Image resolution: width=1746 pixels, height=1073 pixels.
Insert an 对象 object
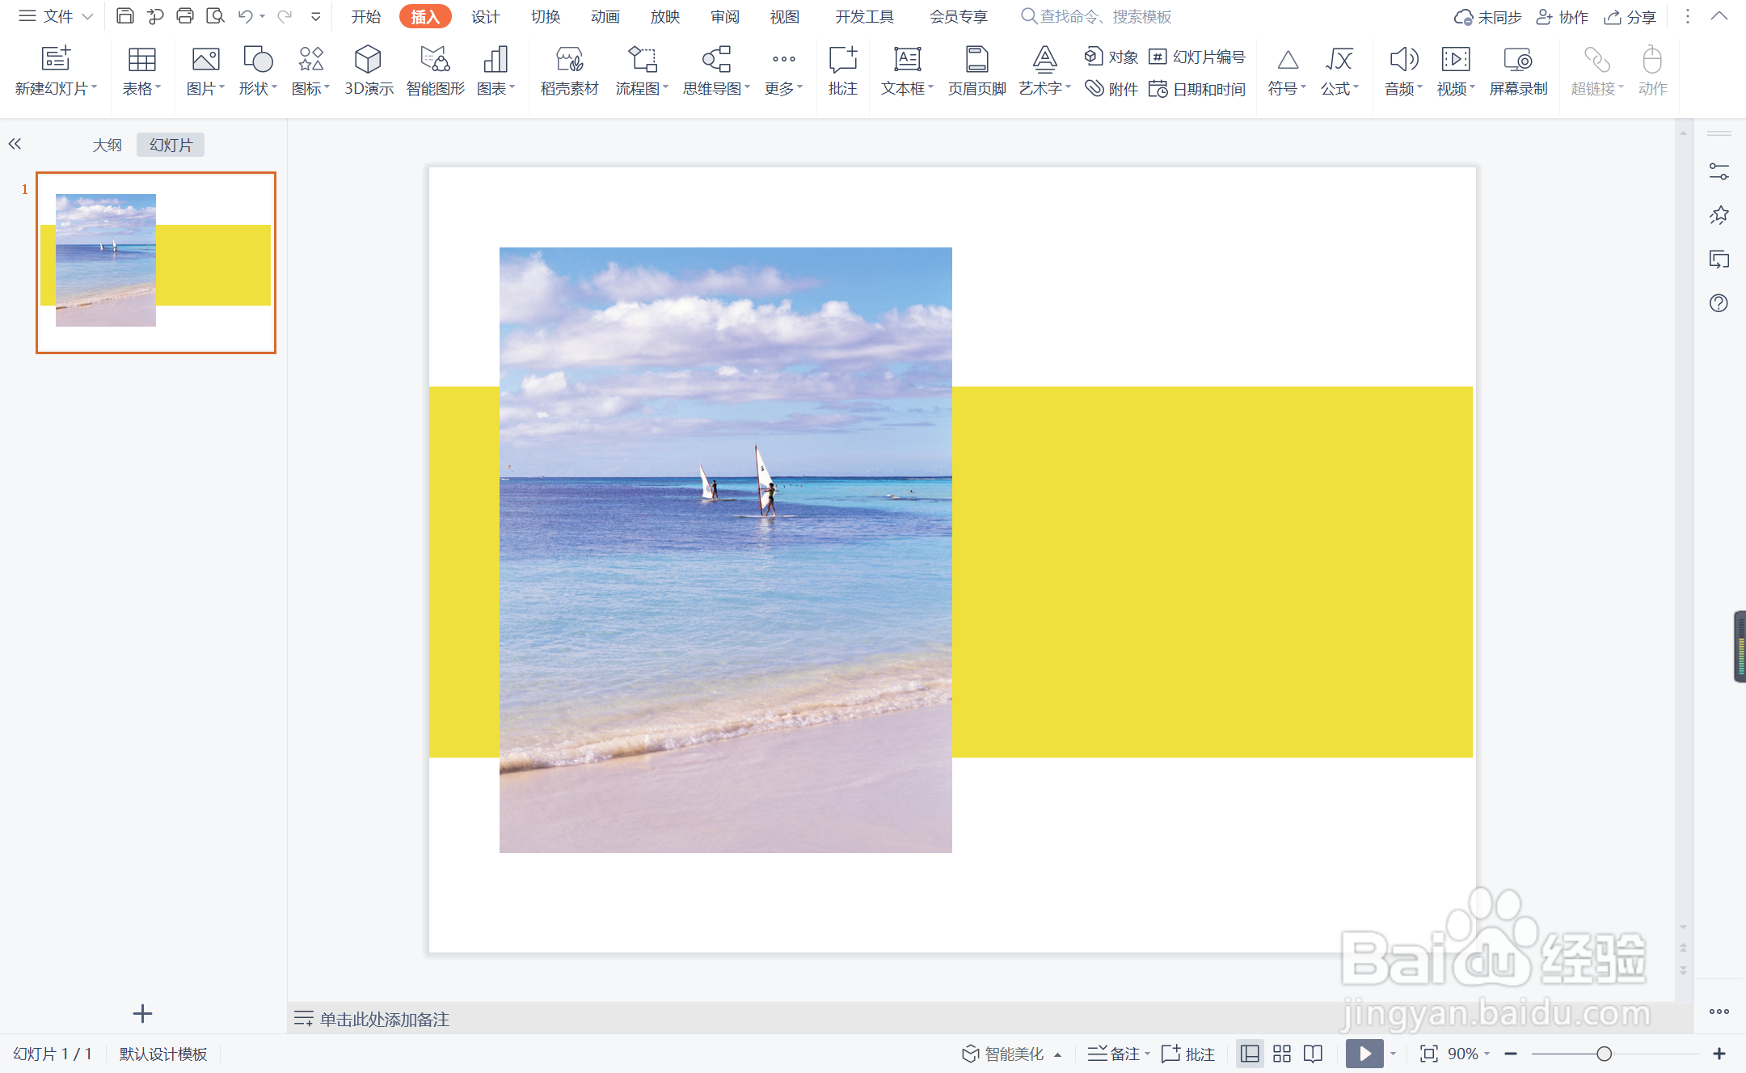[x=1111, y=57]
